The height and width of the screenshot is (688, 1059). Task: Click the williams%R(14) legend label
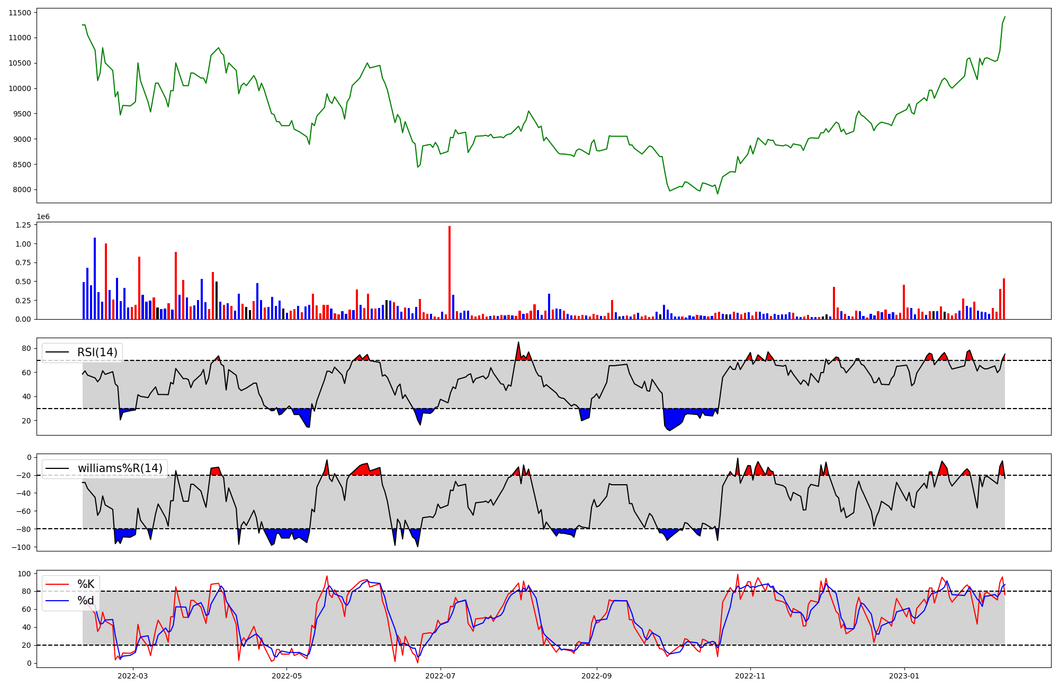point(120,468)
